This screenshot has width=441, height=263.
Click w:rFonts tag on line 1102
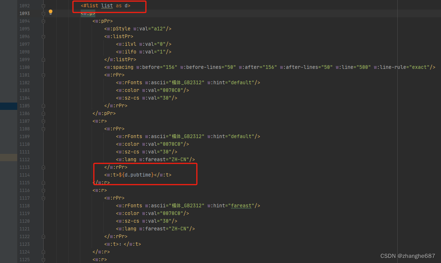pos(188,83)
